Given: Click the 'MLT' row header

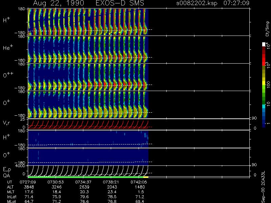Looking at the screenshot, I should coord(11,192).
